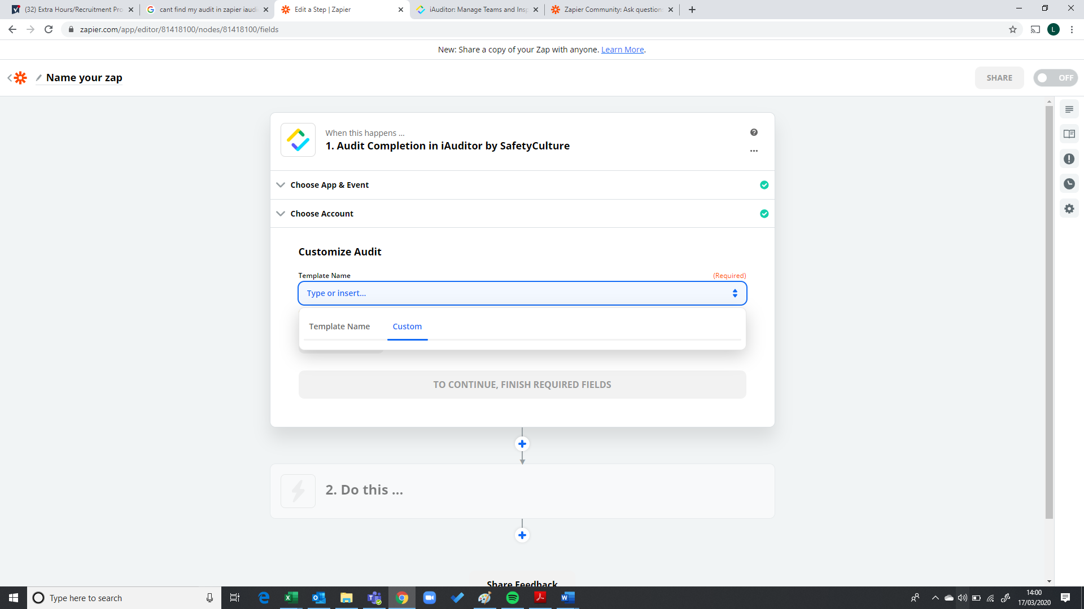Switch to Zapier Community browser tab
Viewport: 1084px width, 609px height.
coord(612,10)
